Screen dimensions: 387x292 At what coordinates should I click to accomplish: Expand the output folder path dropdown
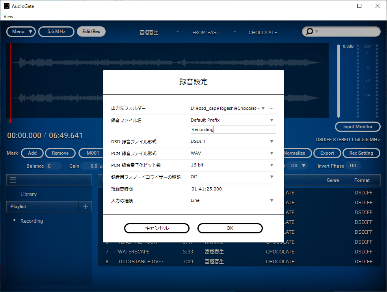(263, 109)
